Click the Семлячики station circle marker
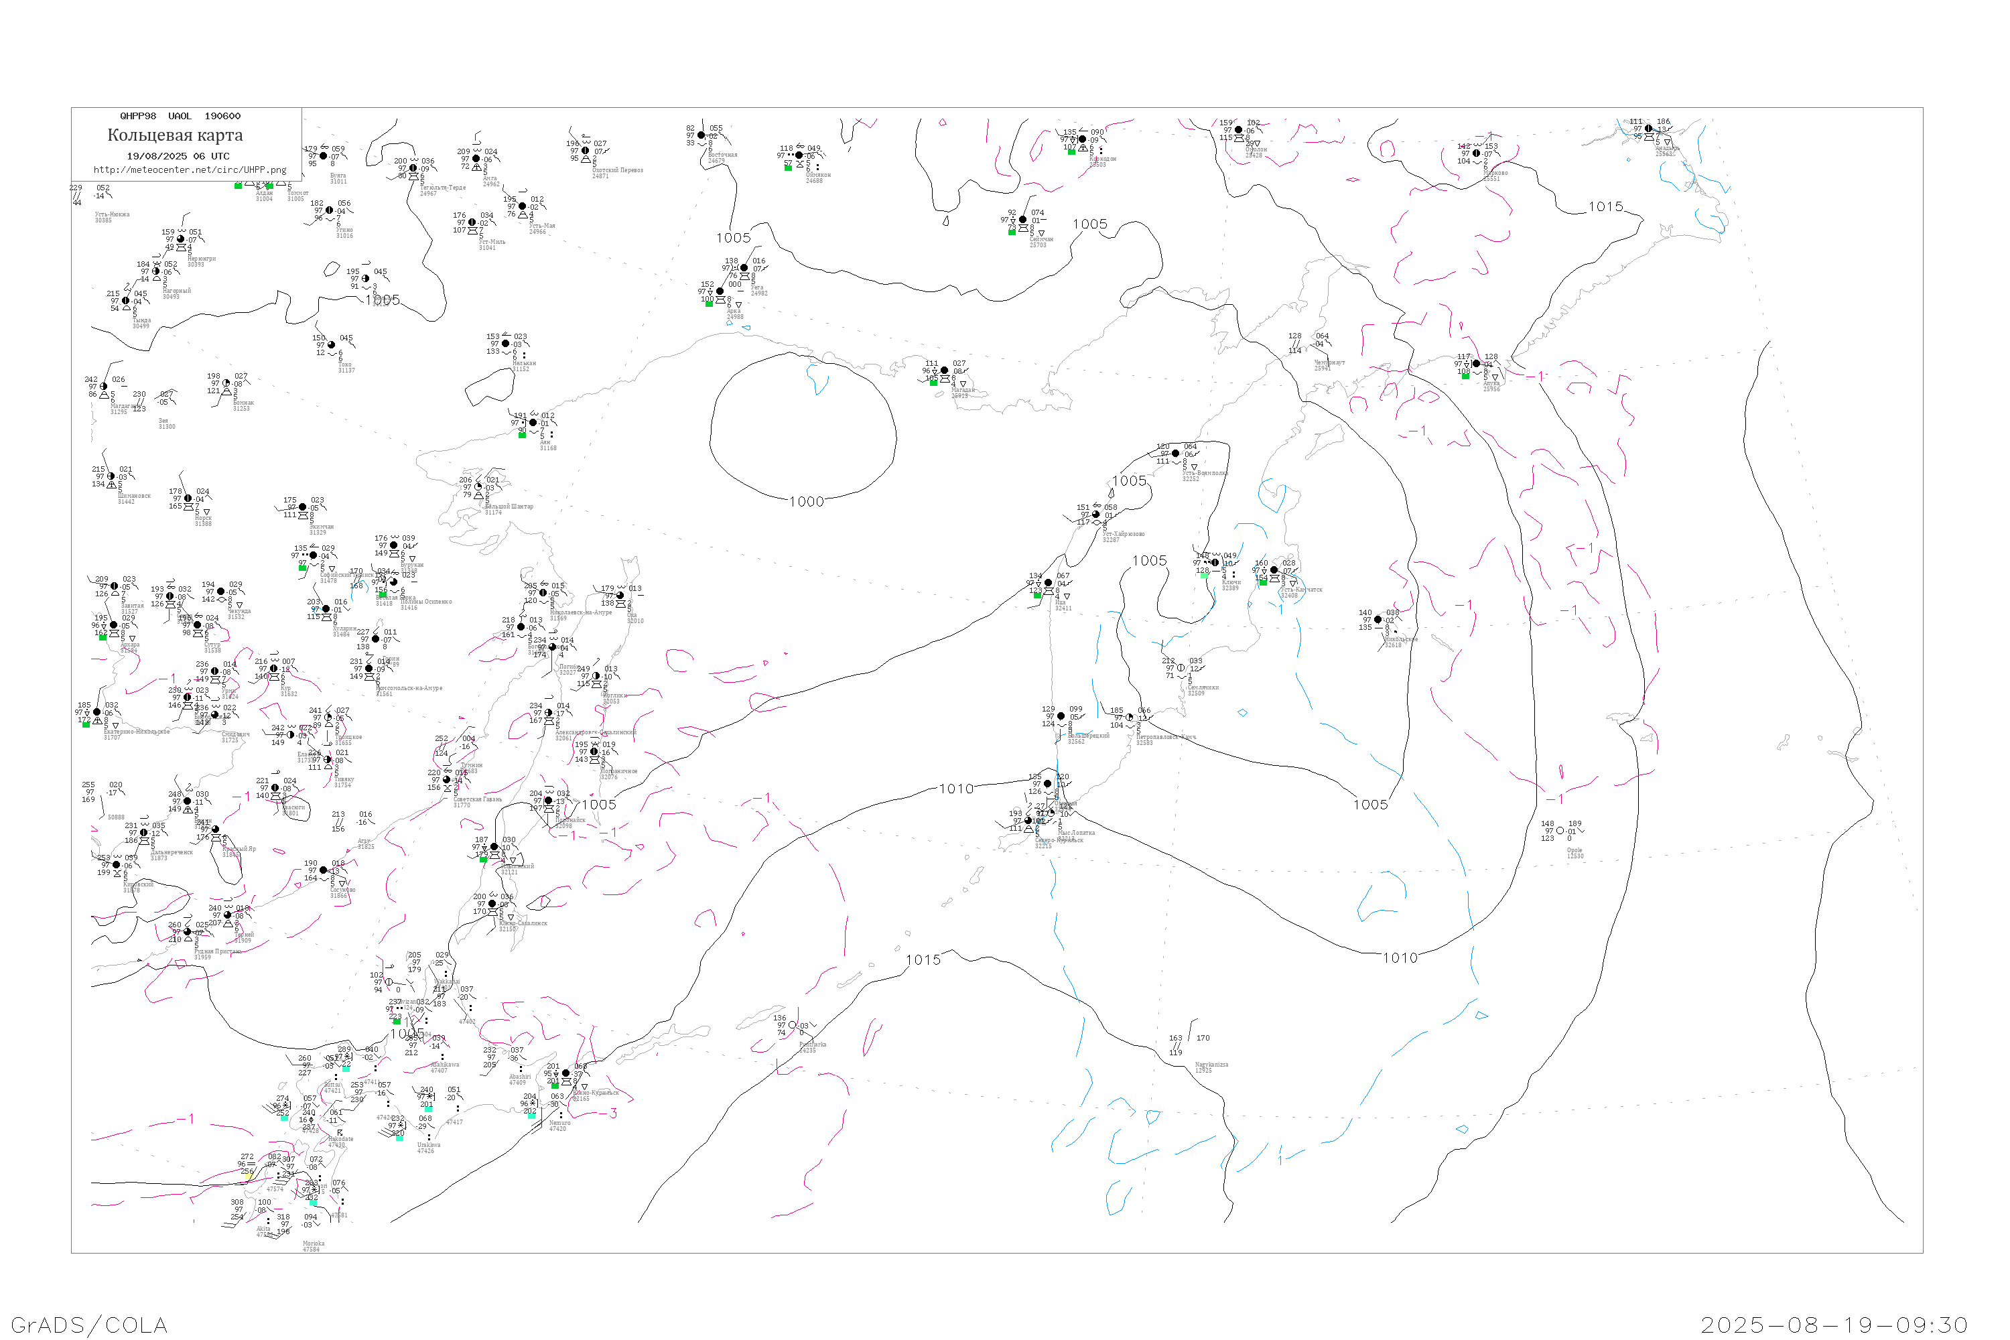The image size is (2010, 1340). point(1181,668)
